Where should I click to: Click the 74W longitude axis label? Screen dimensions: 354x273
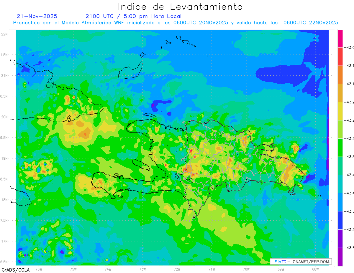[108, 269]
